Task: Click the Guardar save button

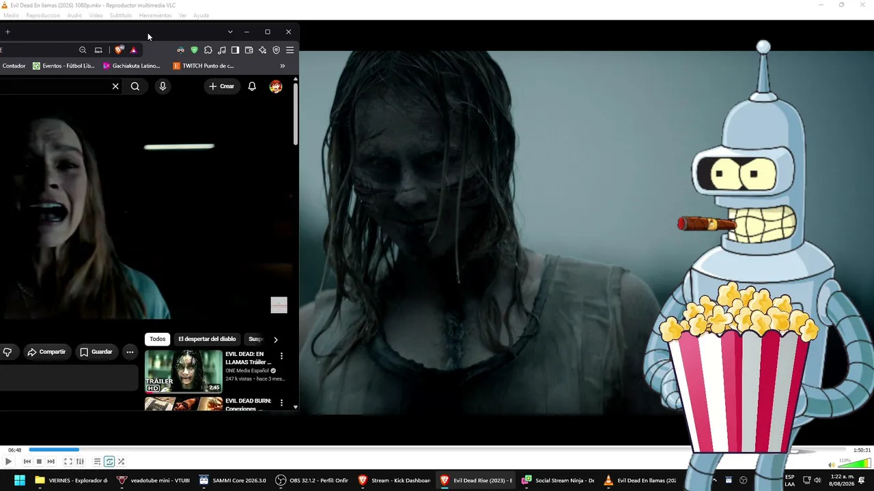Action: (96, 352)
